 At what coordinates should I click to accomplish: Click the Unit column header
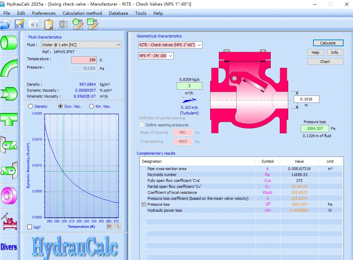point(330,161)
